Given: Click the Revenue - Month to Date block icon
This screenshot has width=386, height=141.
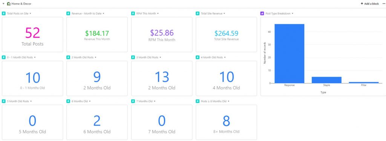Looking at the screenshot, I should [68, 14].
